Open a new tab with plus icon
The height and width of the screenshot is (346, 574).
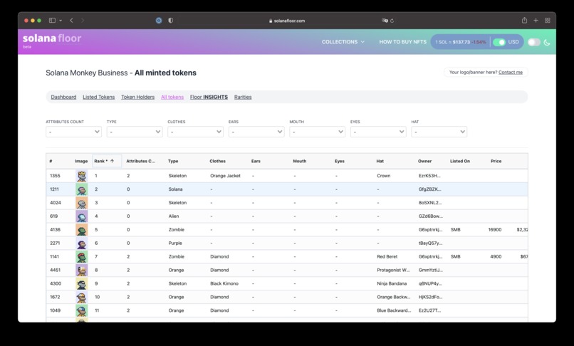(536, 21)
